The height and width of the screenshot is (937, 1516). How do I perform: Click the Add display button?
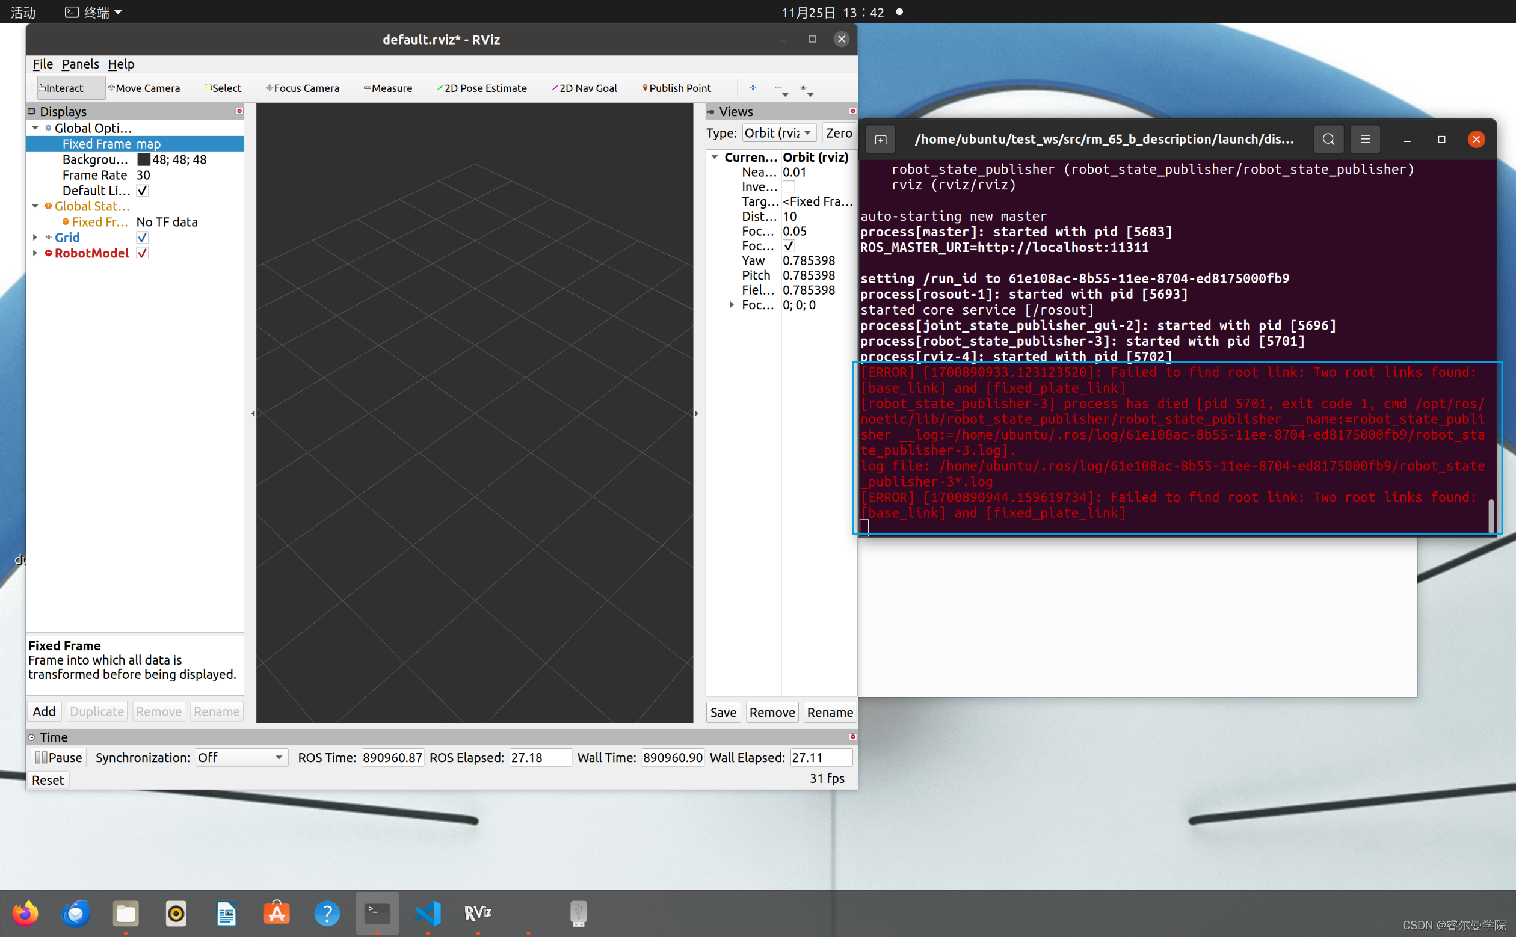(x=44, y=711)
